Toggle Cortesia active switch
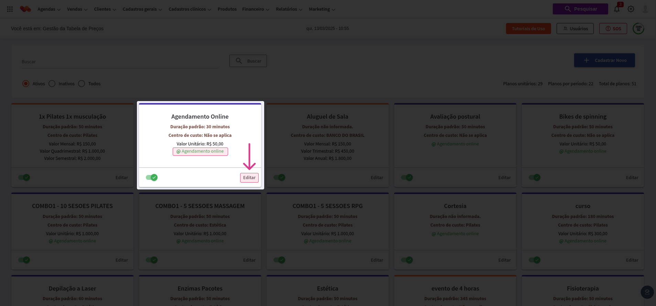 pos(407,260)
